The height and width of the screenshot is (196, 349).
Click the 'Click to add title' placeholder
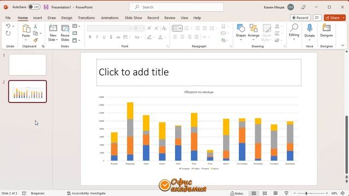click(x=198, y=72)
